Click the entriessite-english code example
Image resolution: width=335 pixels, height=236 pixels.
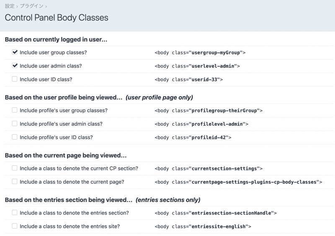click(203, 226)
